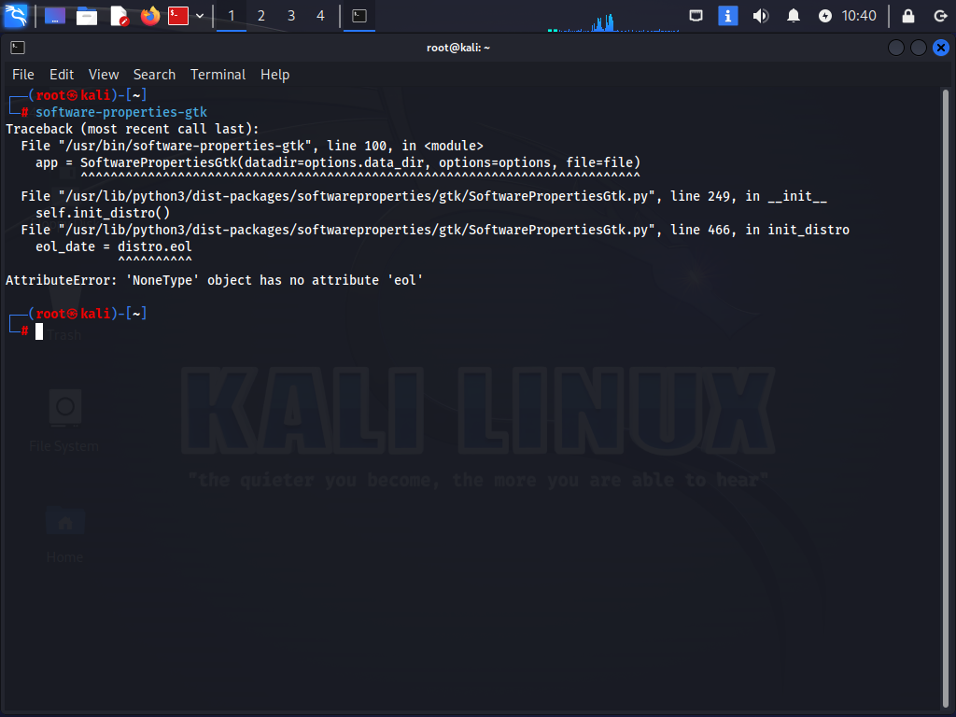Image resolution: width=956 pixels, height=717 pixels.
Task: Launch Firefox from the top panel
Action: pyautogui.click(x=150, y=16)
